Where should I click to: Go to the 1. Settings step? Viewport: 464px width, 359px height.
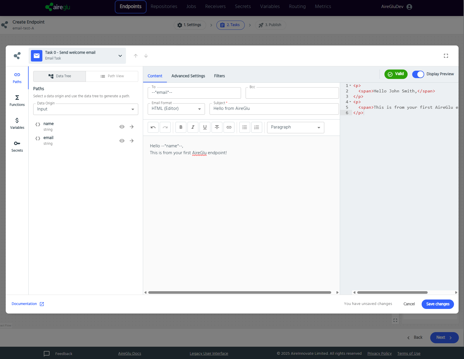[x=190, y=25]
